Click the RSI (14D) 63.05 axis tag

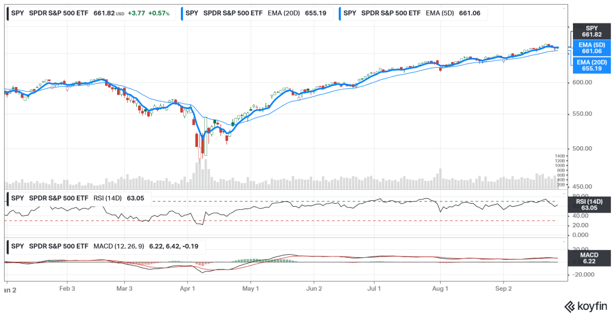tap(592, 204)
